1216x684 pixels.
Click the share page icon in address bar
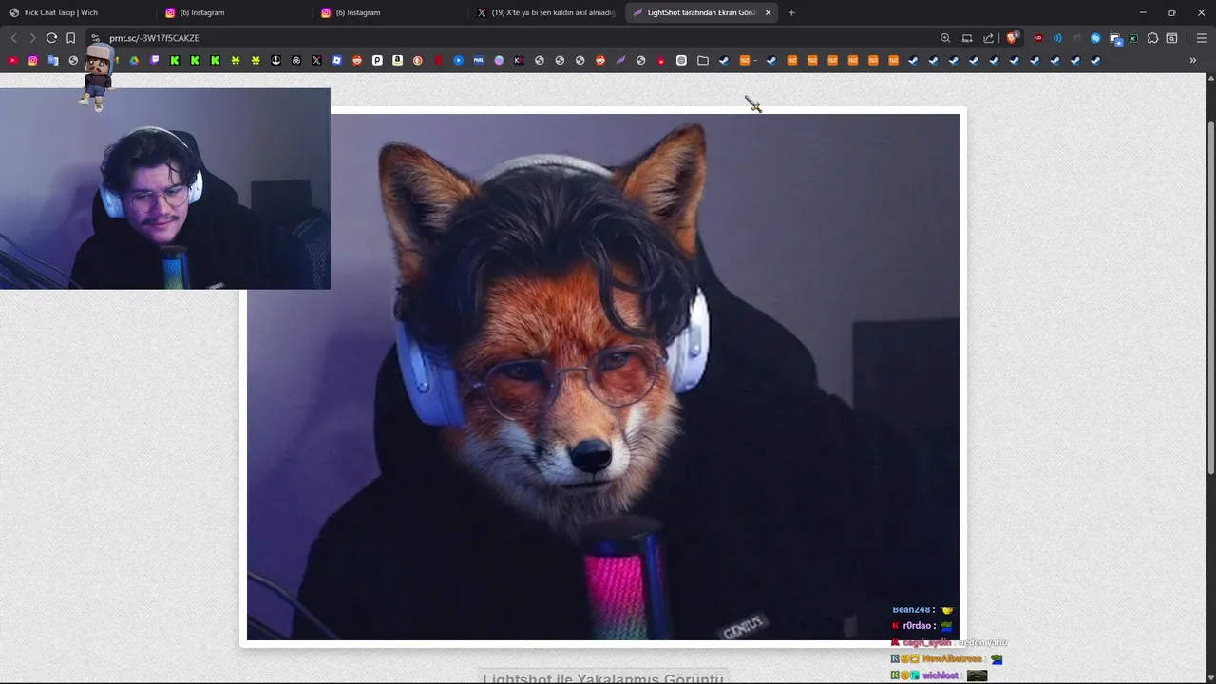(x=988, y=38)
